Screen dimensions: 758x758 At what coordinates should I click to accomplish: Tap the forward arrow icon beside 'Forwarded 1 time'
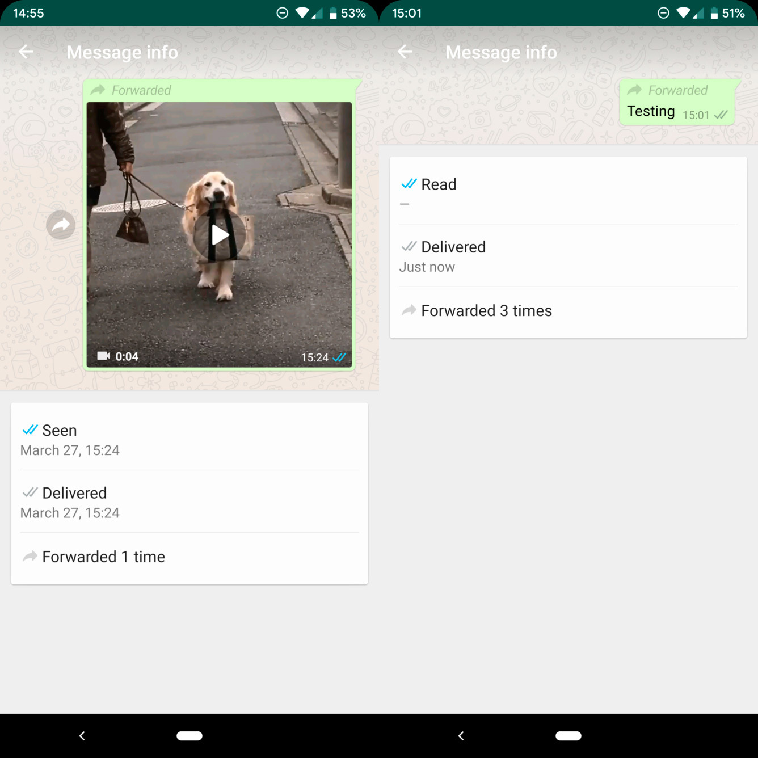(x=30, y=557)
